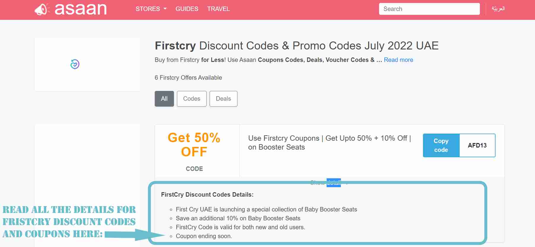Click the Use Firstcry Coupons offer title
The width and height of the screenshot is (535, 247).
pyautogui.click(x=329, y=142)
